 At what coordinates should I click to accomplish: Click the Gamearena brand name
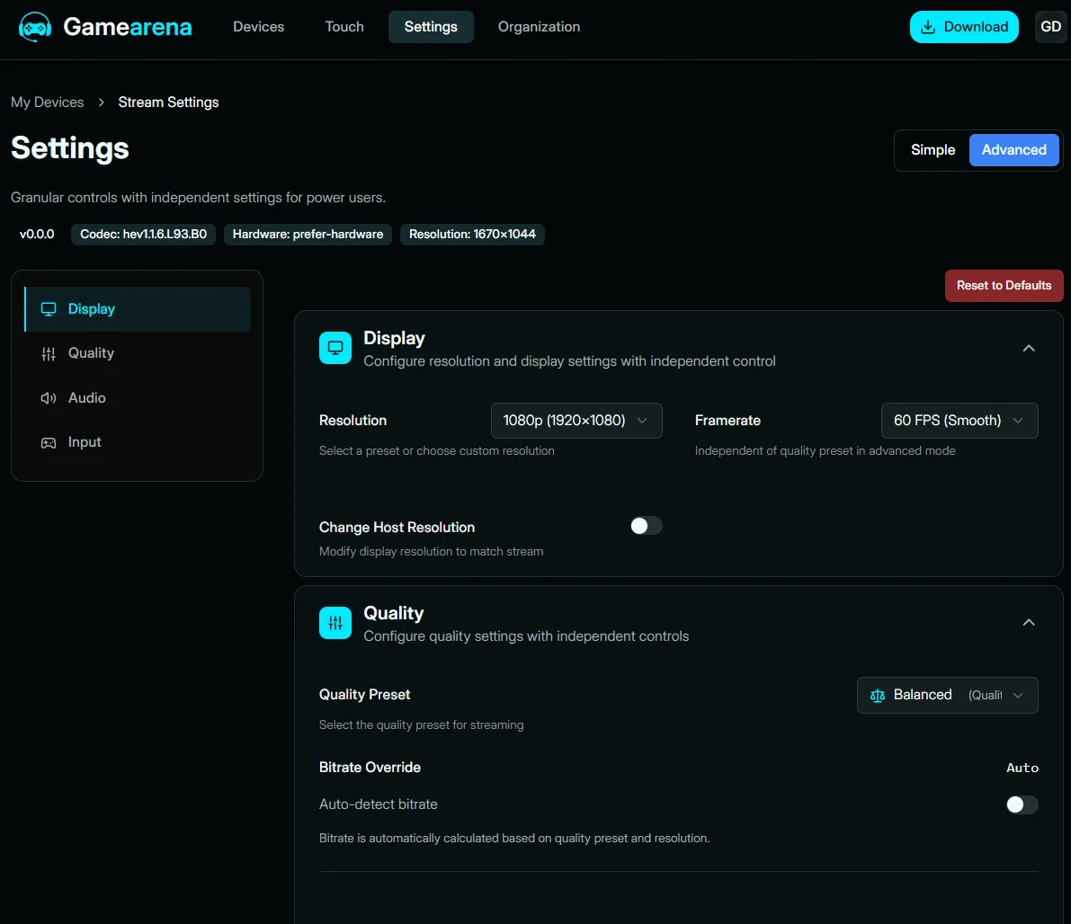pyautogui.click(x=128, y=27)
